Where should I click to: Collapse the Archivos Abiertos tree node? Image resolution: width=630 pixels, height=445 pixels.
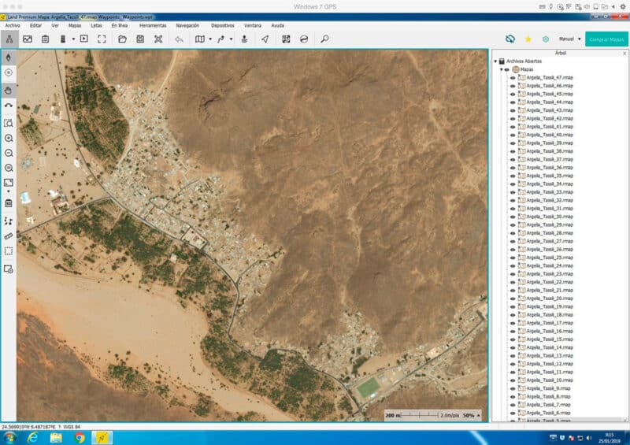[x=495, y=61]
